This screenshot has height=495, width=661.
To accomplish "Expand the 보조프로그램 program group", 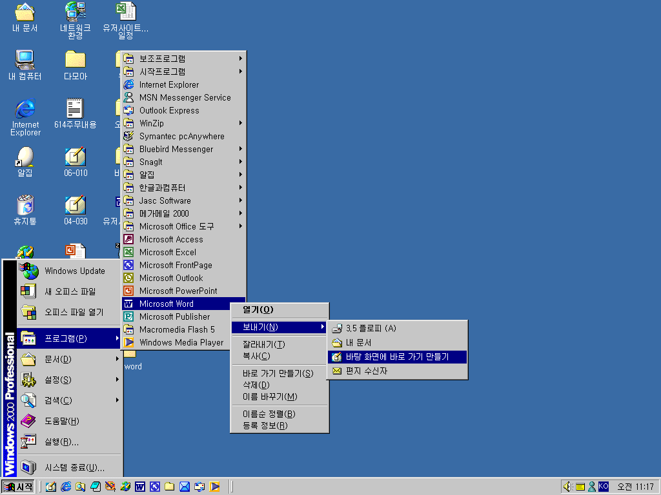I will [183, 59].
